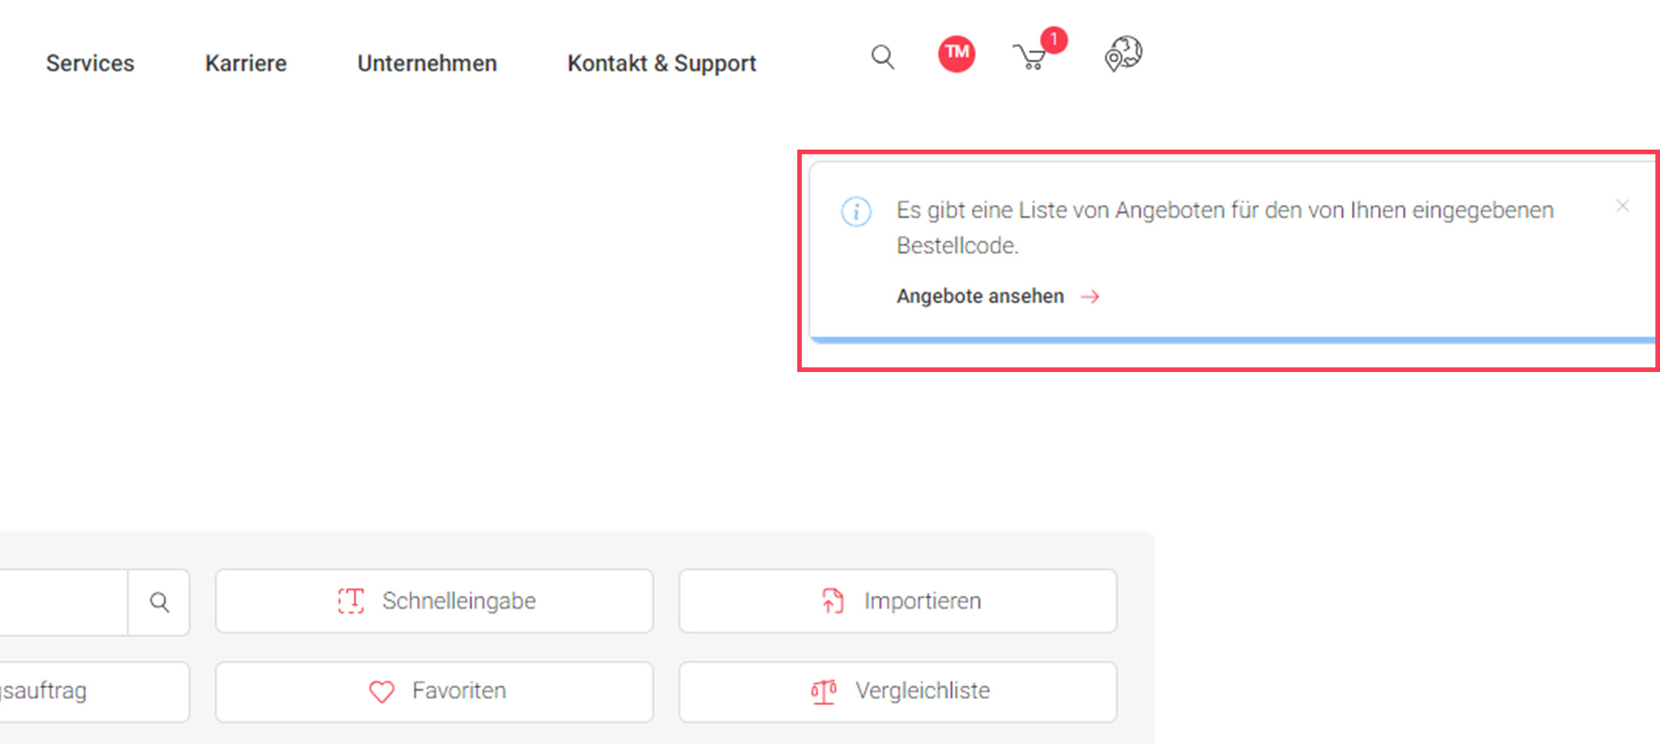Click the blue info icon in notification

click(856, 212)
